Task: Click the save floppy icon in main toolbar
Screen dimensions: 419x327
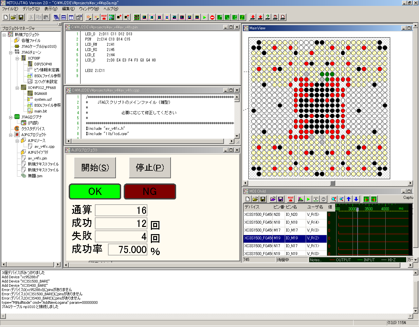Action: [x=21, y=17]
